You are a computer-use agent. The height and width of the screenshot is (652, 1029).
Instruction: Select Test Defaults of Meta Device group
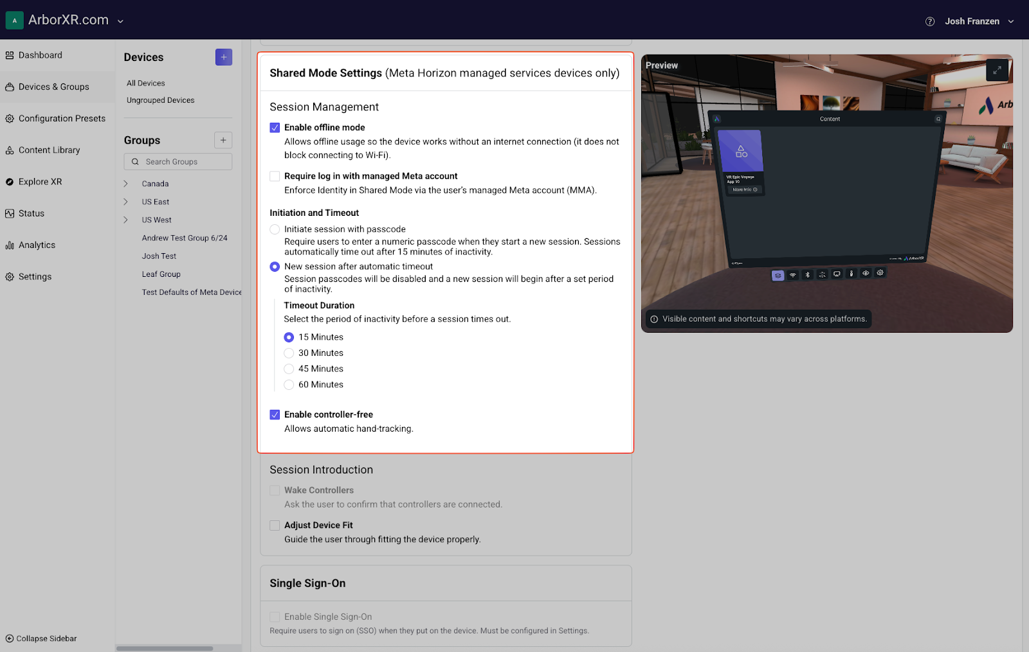[x=192, y=292]
